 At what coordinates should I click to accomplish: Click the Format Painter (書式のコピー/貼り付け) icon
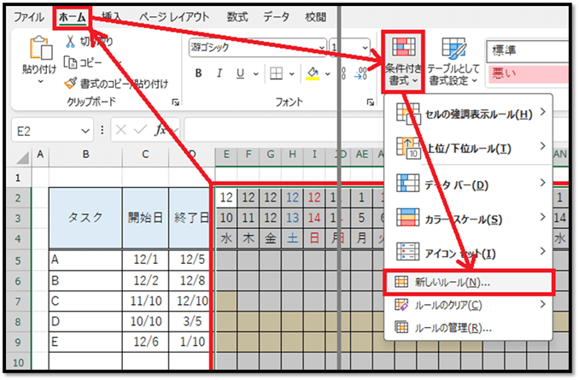click(72, 84)
